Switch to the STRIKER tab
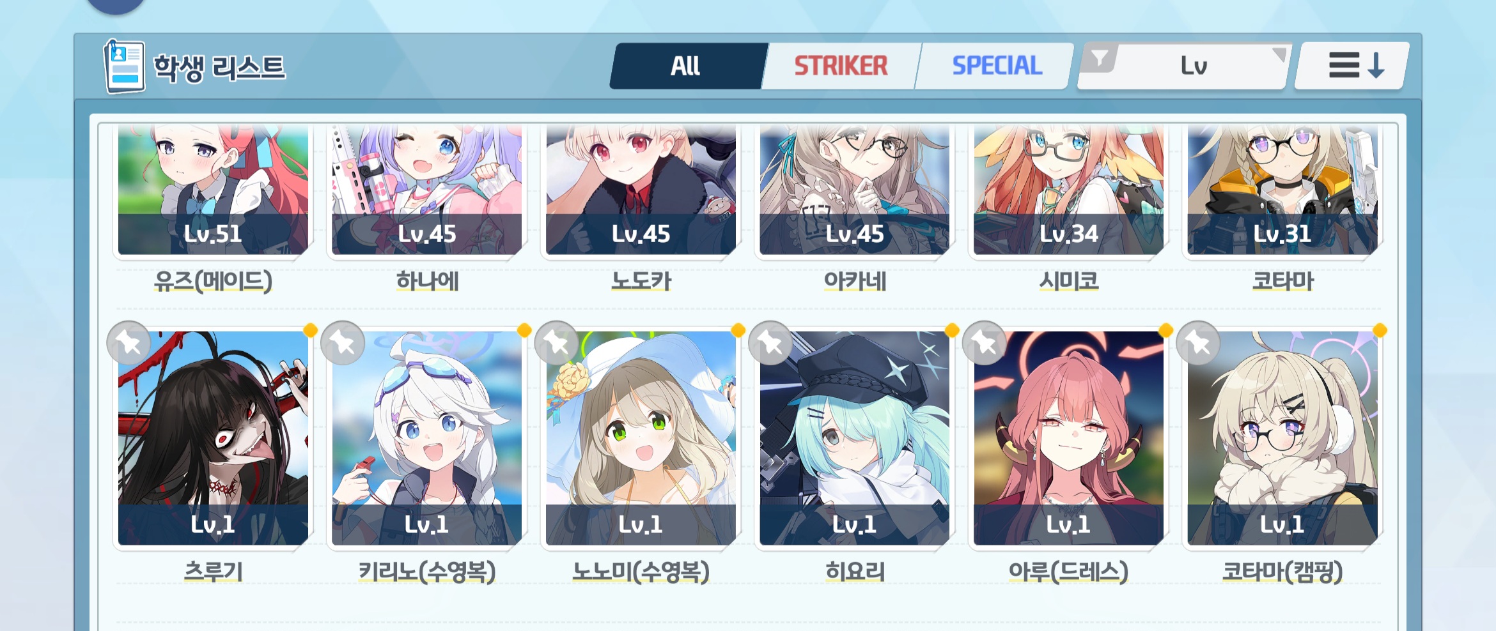The image size is (1496, 631). coord(841,66)
